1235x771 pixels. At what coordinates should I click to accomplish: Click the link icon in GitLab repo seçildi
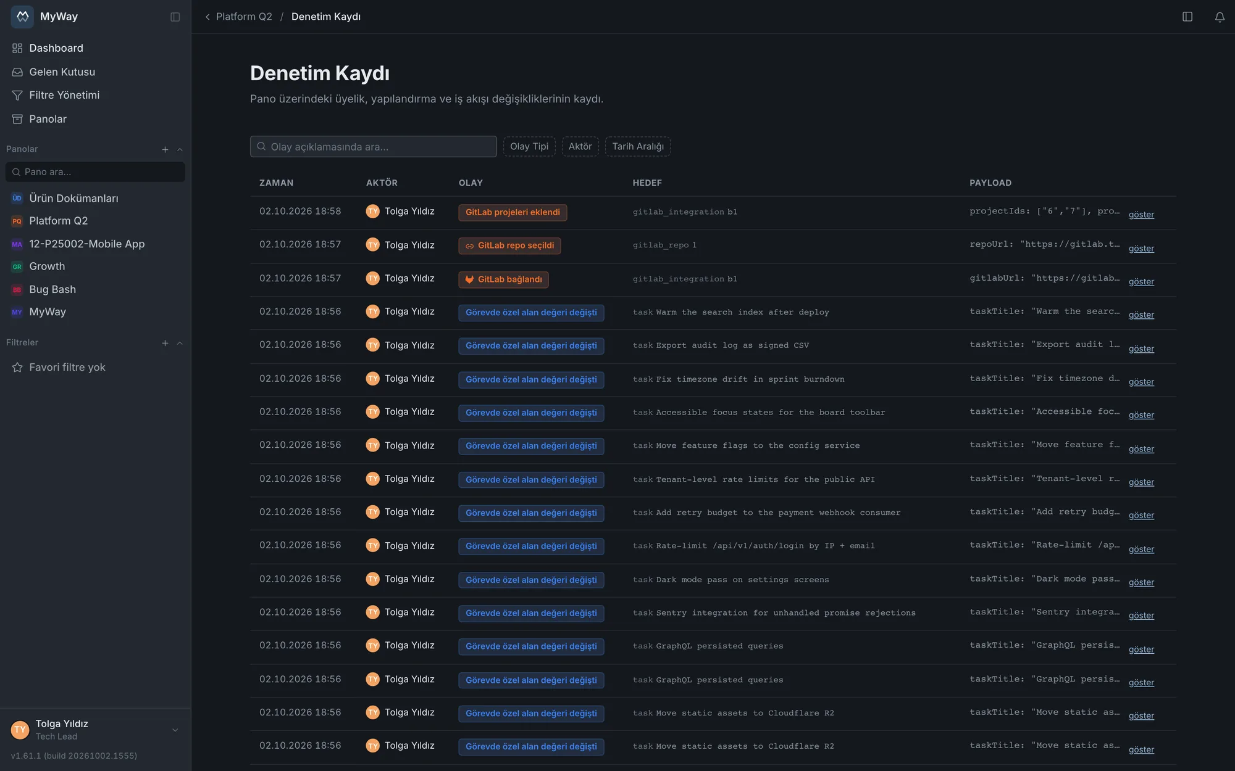(469, 245)
